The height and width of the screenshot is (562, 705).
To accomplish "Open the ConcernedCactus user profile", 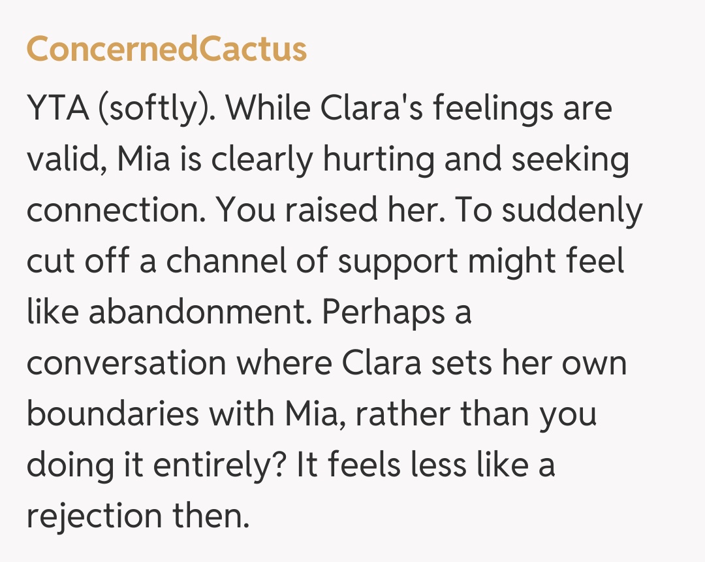I will [x=166, y=49].
